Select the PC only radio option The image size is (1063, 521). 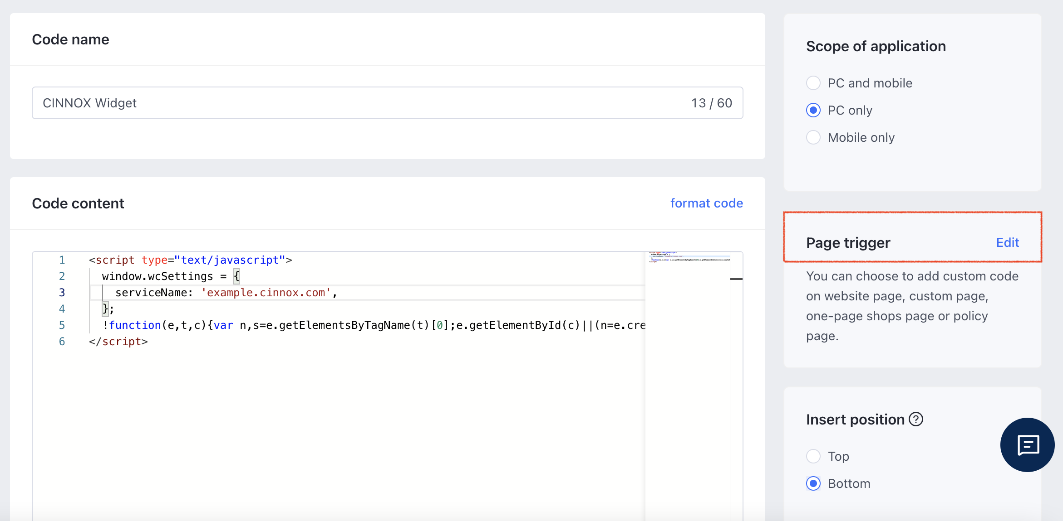(813, 110)
